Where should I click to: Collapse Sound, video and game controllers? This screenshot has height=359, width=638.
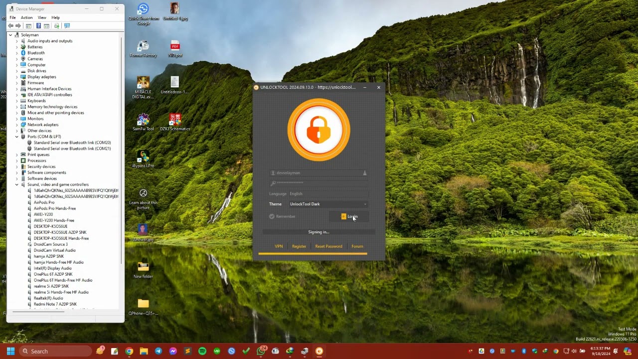(x=16, y=184)
